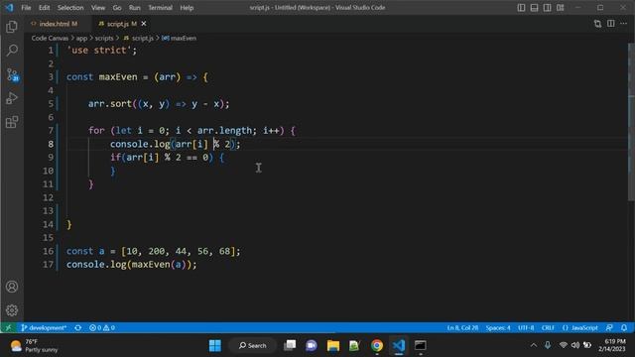Open the Search view in activity bar

tap(12, 51)
